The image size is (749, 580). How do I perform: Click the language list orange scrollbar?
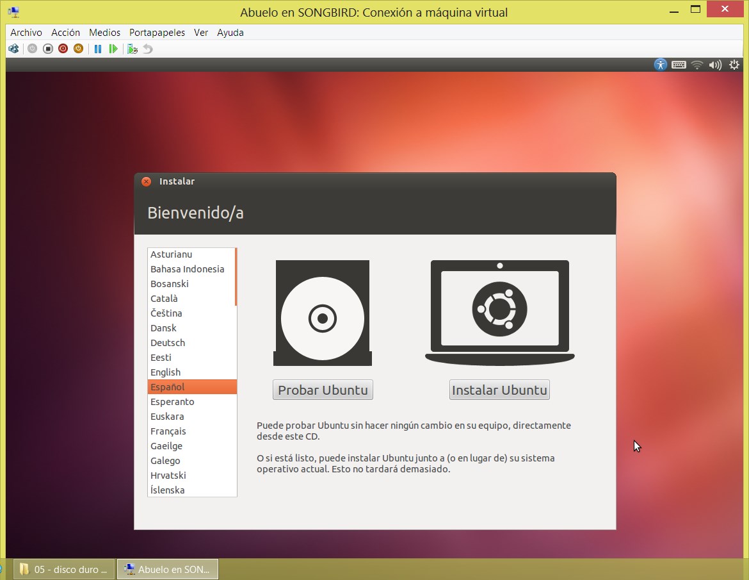coord(236,277)
